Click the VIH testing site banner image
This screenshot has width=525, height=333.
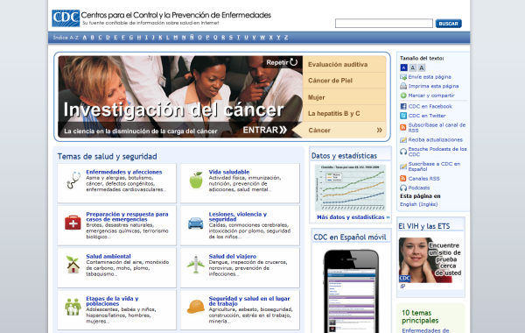coord(430,260)
